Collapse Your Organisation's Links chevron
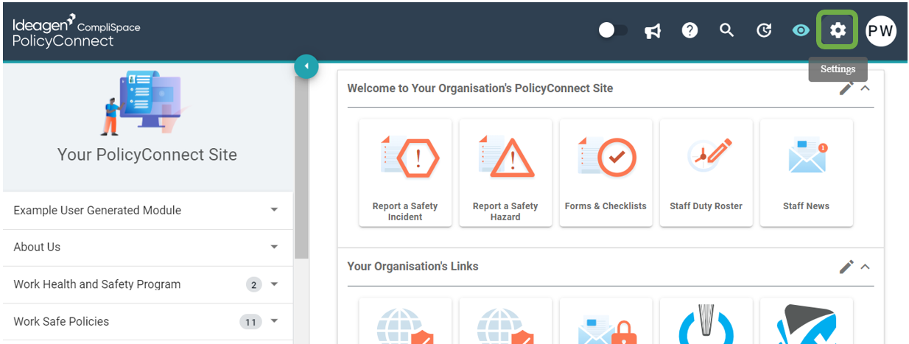The width and height of the screenshot is (909, 344). 866,267
